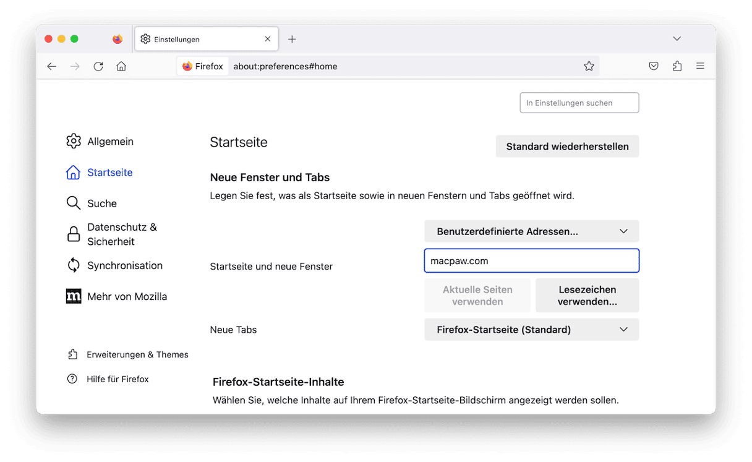Open the Suche settings category

pos(92,203)
